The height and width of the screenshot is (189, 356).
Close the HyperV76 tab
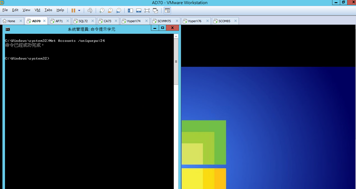(207, 21)
